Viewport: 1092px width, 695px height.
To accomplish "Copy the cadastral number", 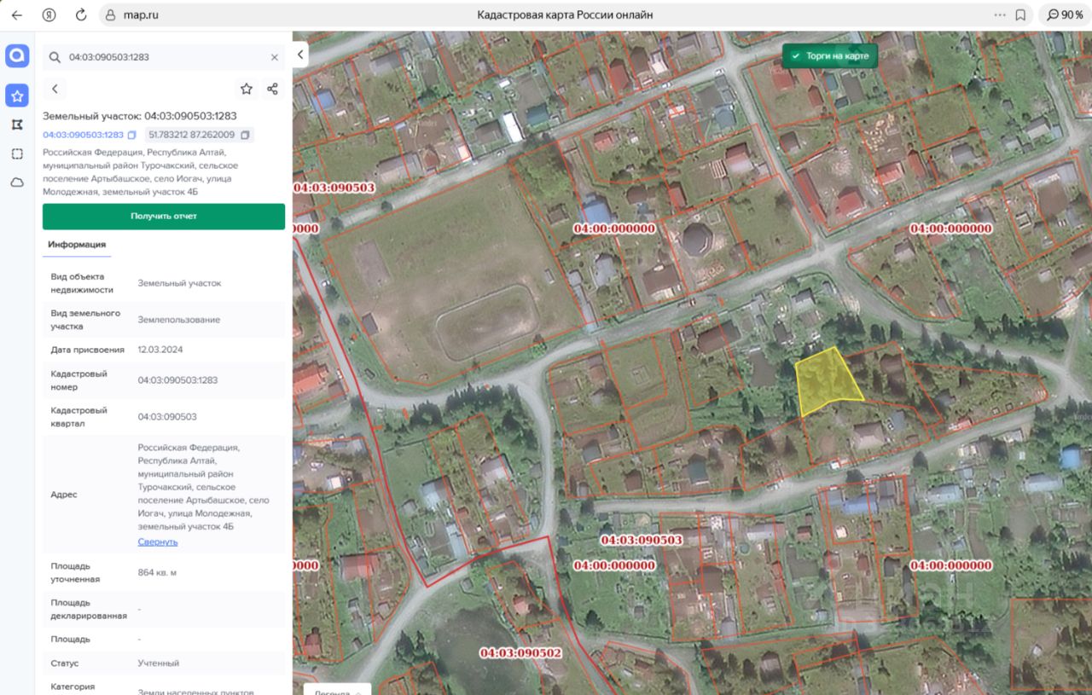I will point(132,135).
